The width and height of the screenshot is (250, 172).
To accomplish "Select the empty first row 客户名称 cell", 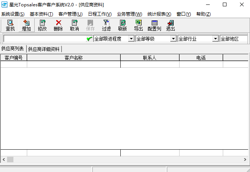I will [x=74, y=64].
